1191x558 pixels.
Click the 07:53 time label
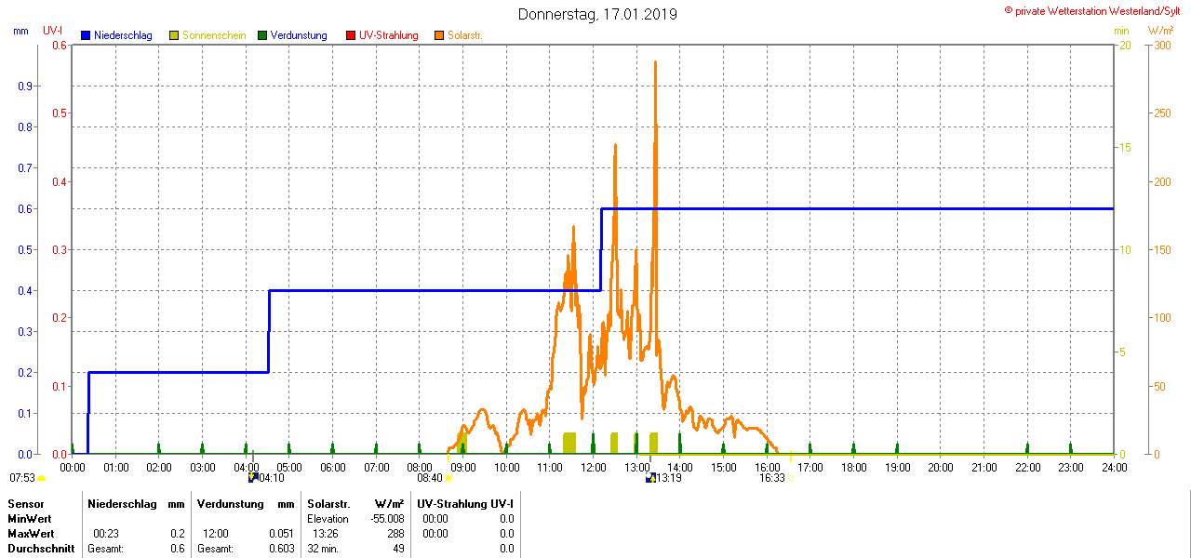pos(22,478)
